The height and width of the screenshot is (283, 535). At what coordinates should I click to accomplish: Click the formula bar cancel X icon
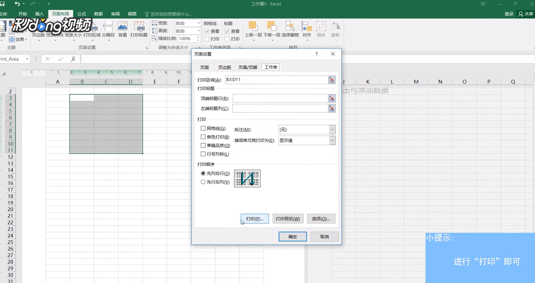47,59
